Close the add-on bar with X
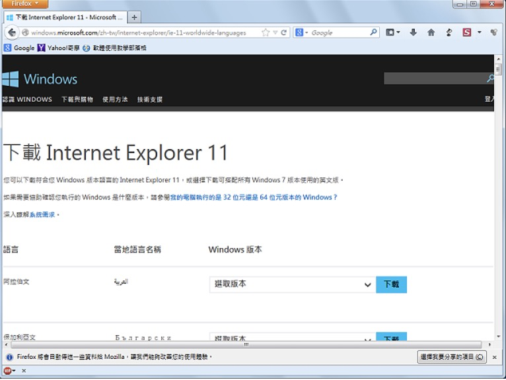 (x=24, y=371)
